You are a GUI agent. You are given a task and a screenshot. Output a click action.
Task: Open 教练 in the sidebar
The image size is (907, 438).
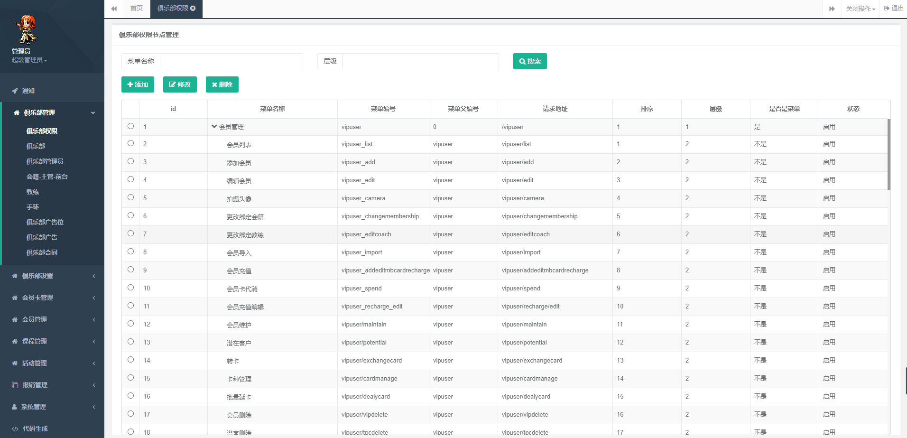33,192
